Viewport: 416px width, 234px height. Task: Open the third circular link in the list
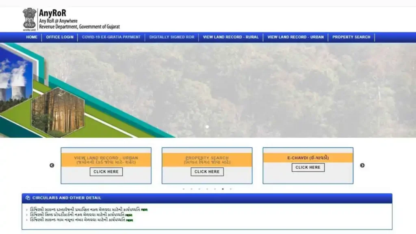[x=78, y=220]
